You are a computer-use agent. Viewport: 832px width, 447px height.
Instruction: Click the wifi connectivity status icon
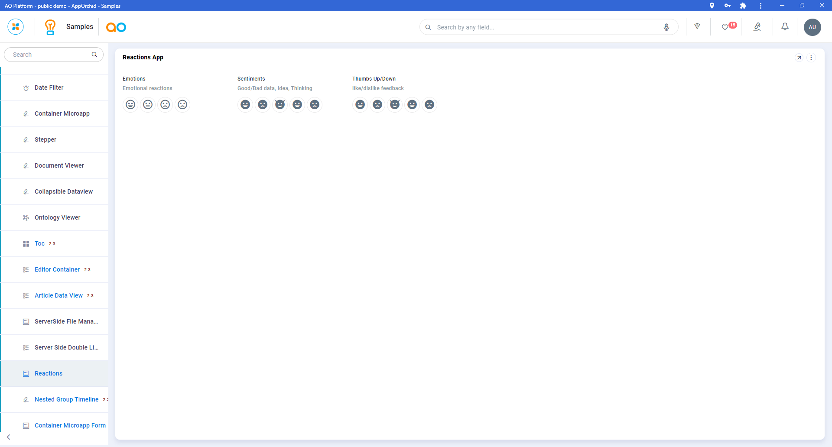point(697,26)
